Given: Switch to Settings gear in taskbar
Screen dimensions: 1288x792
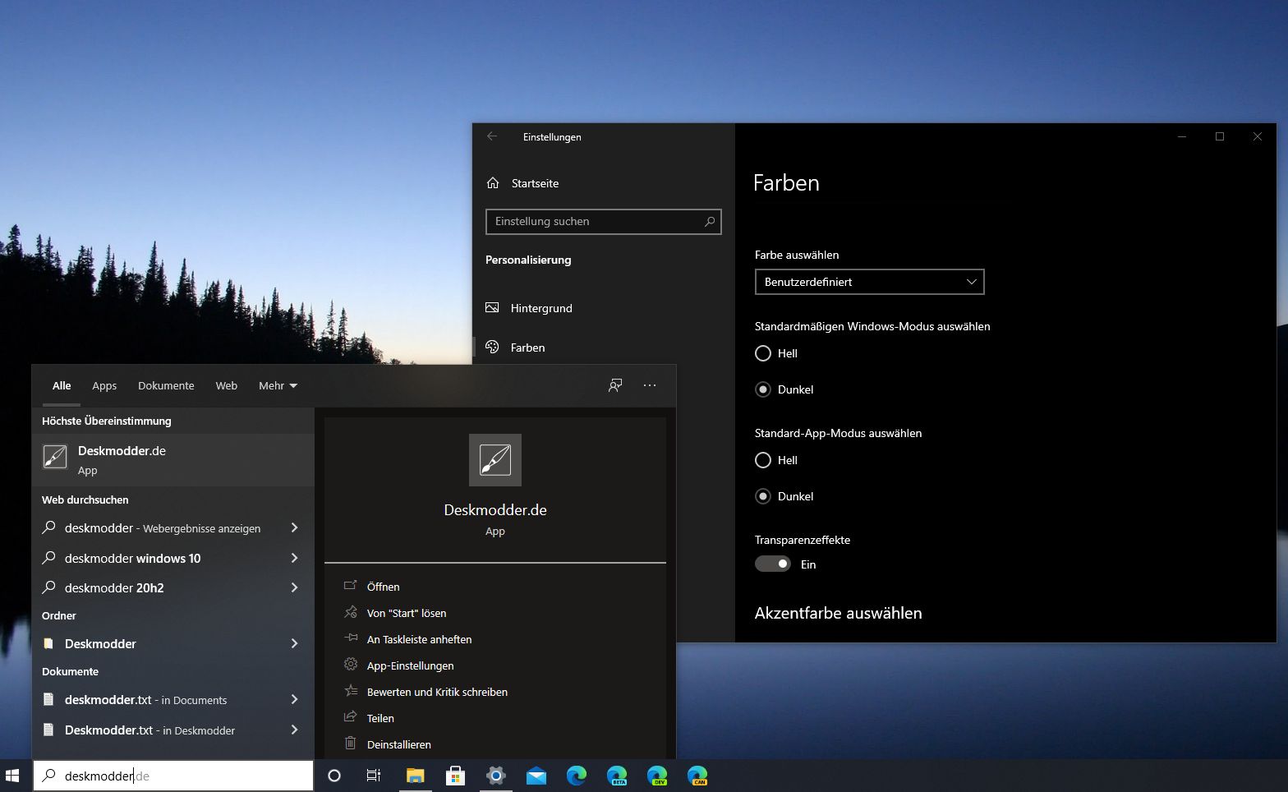Looking at the screenshot, I should (495, 776).
